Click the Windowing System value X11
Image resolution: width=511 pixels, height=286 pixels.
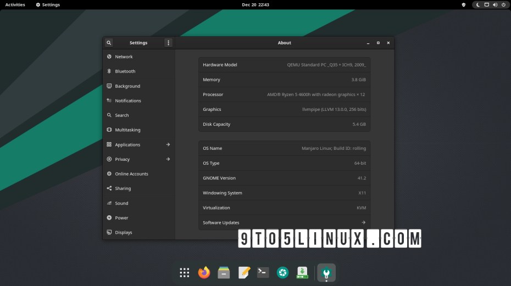362,193
